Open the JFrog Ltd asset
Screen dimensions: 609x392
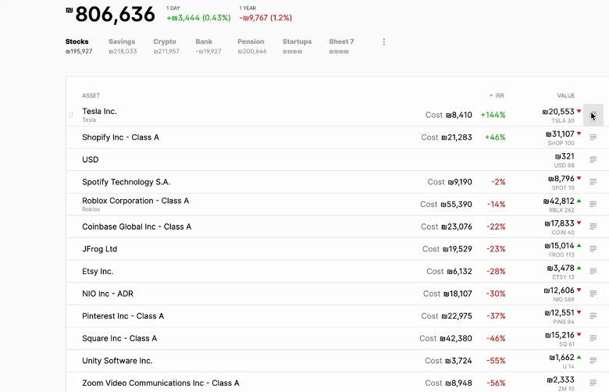(x=99, y=249)
